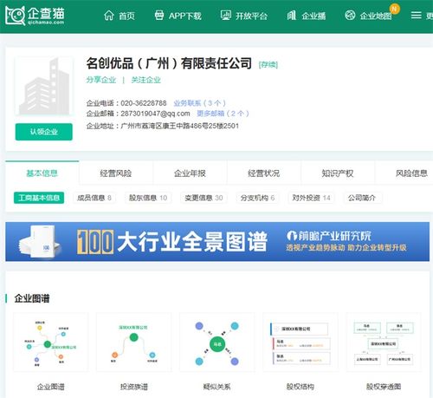Switch to the 知识产权 tab
This screenshot has height=398, width=433.
[338, 173]
